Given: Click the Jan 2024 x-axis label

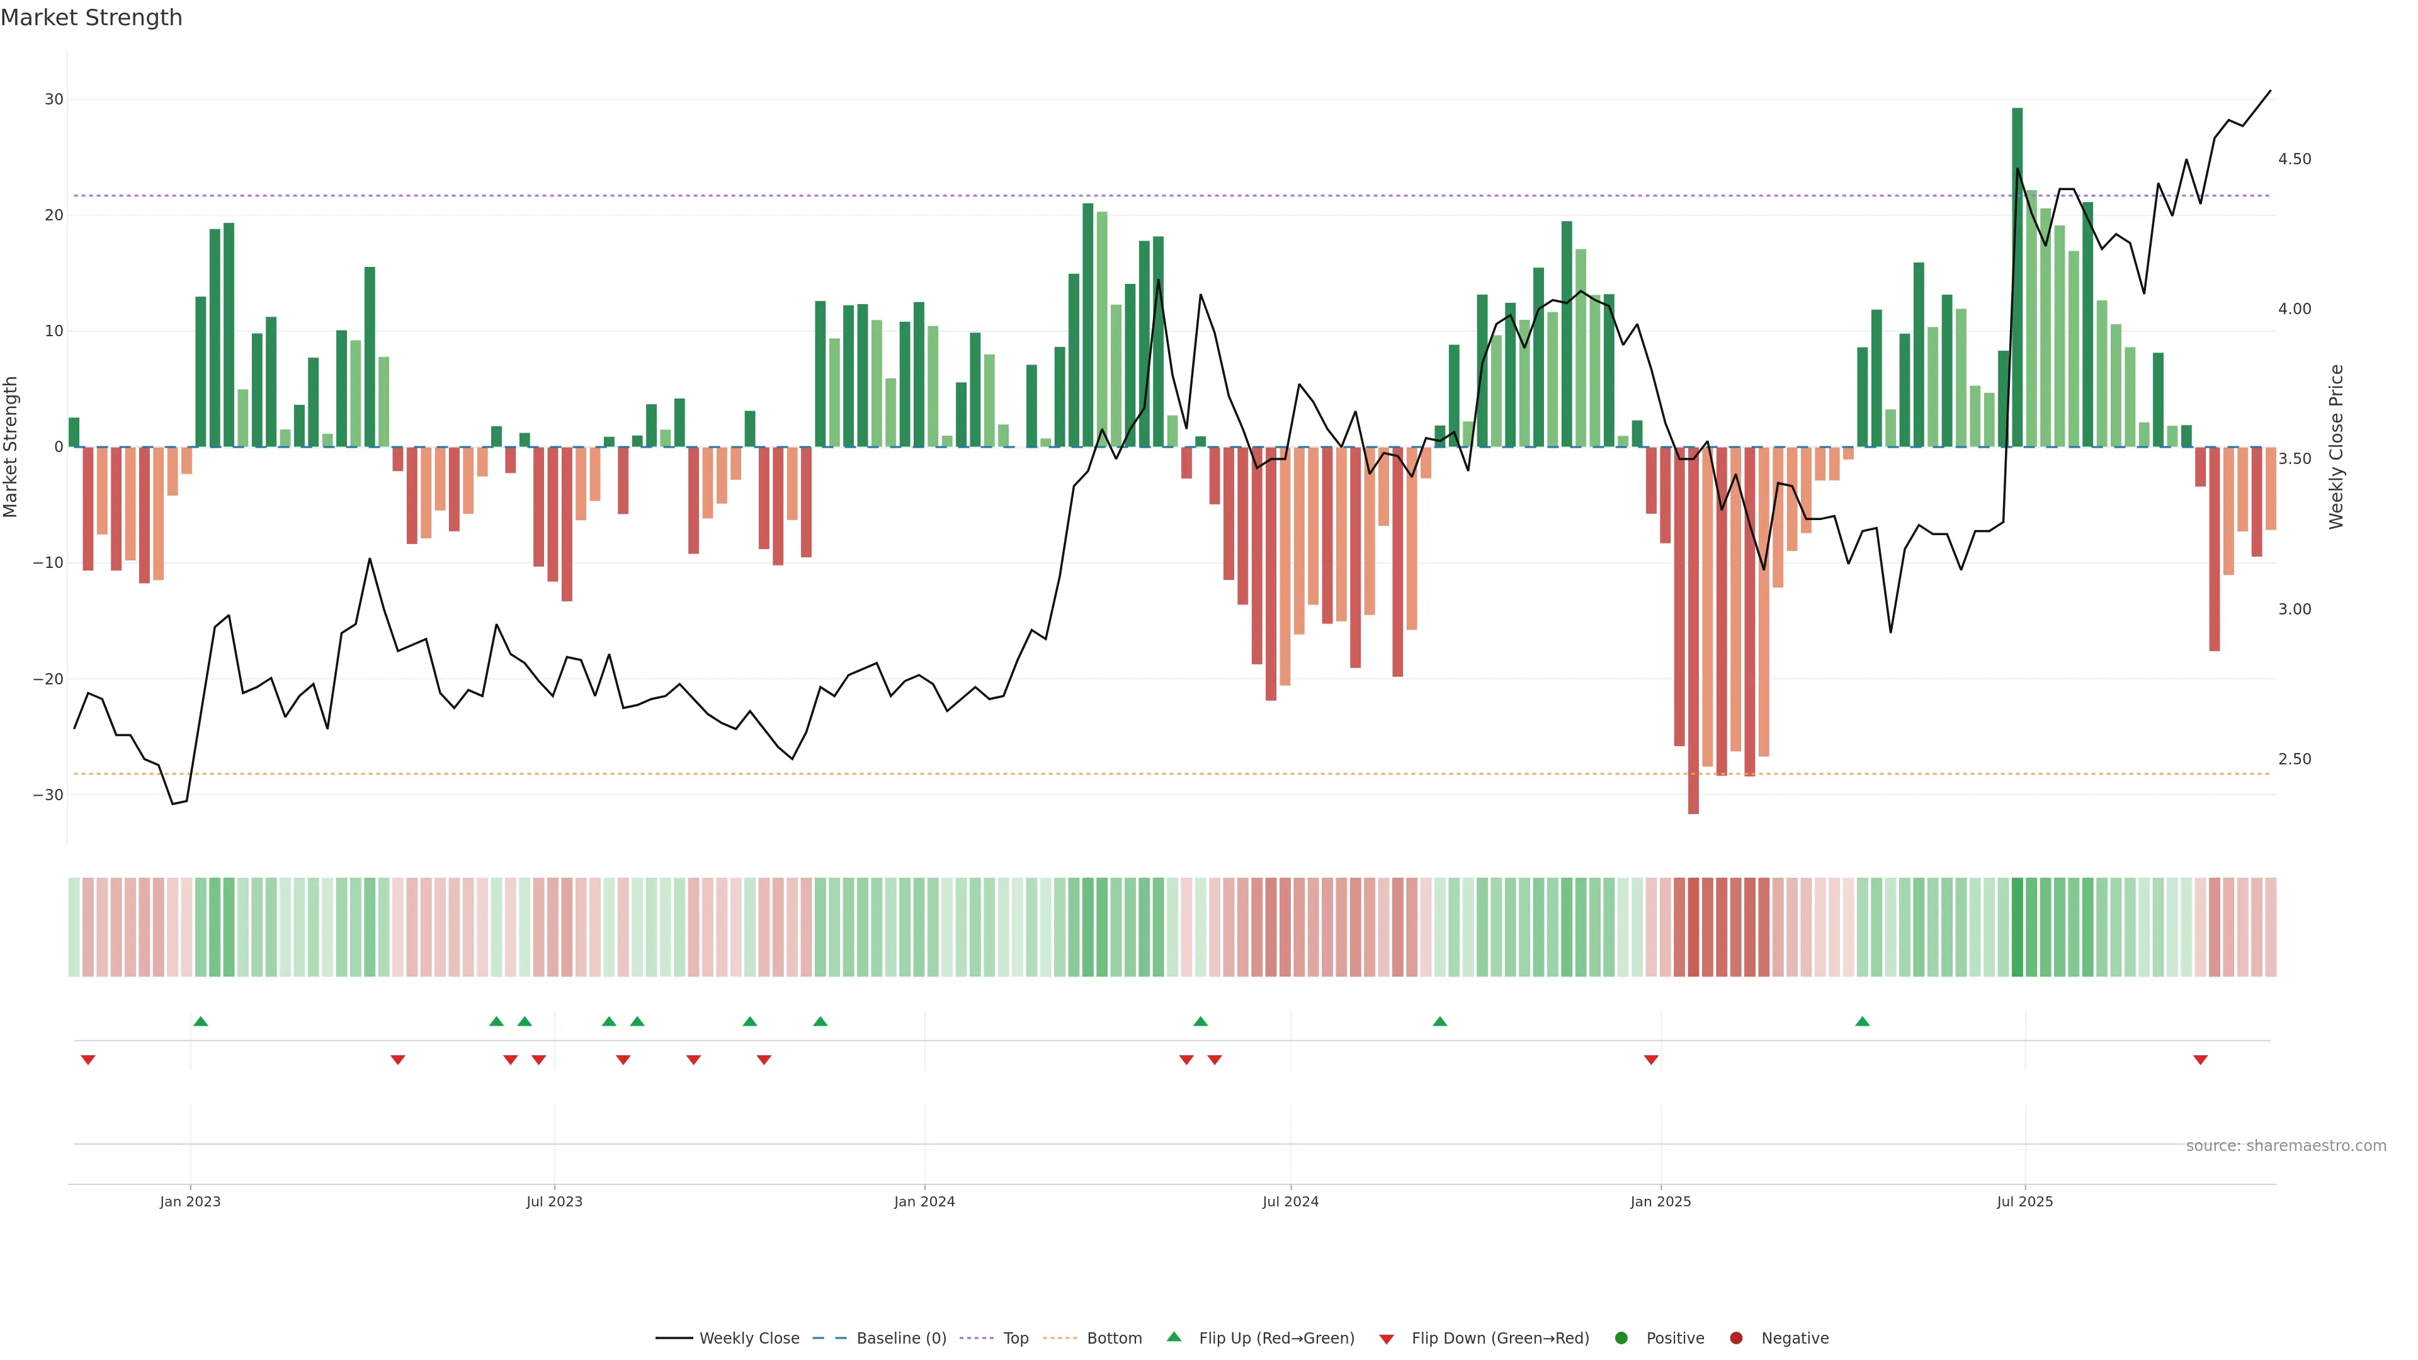Looking at the screenshot, I should click(x=924, y=1201).
